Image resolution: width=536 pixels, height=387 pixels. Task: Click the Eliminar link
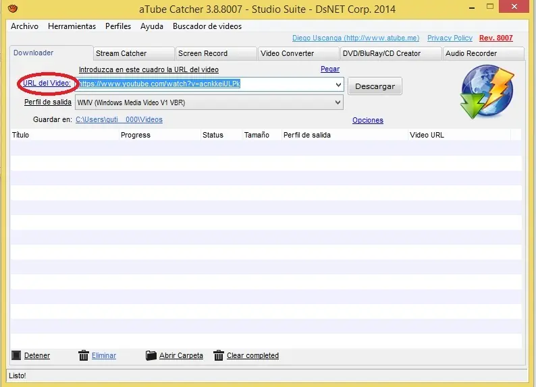coord(104,355)
